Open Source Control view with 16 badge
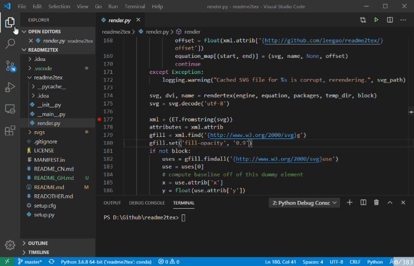 10,66
